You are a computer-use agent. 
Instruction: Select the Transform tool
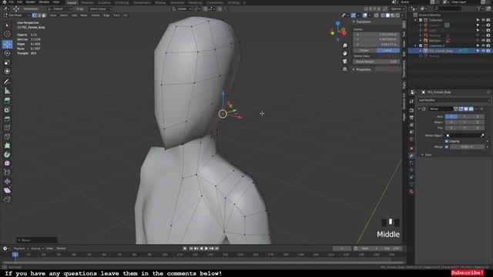(7, 72)
